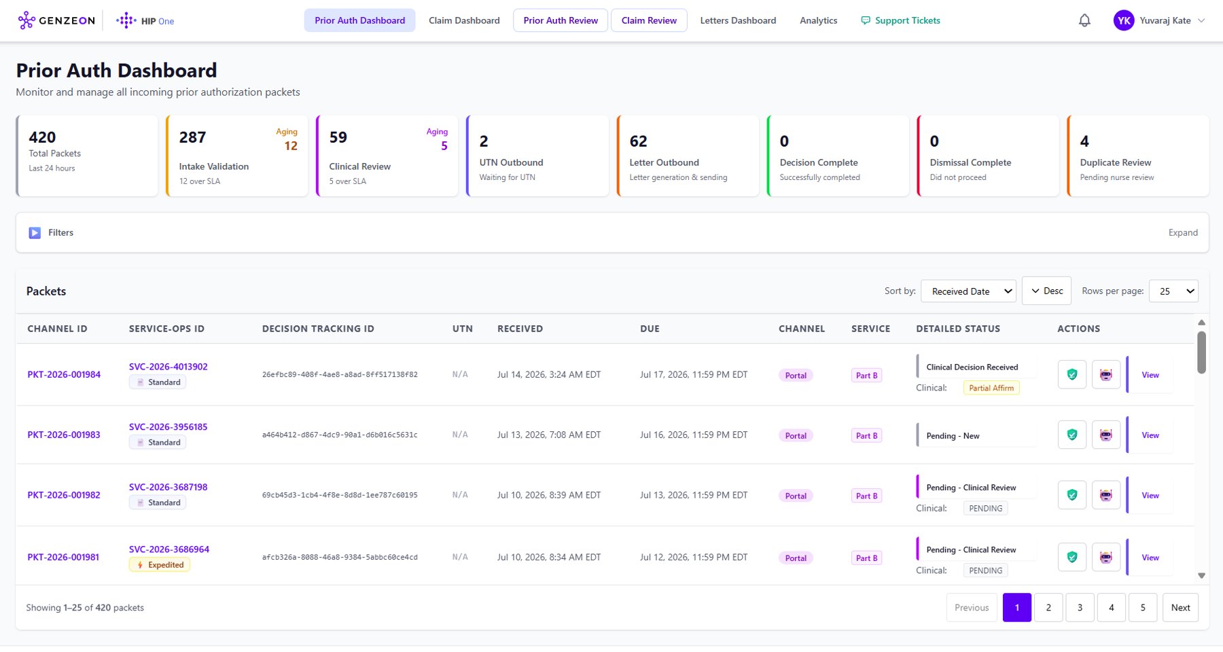Open packet link PKT-2026-001982
Screen dimensions: 1223x652
click(x=64, y=495)
